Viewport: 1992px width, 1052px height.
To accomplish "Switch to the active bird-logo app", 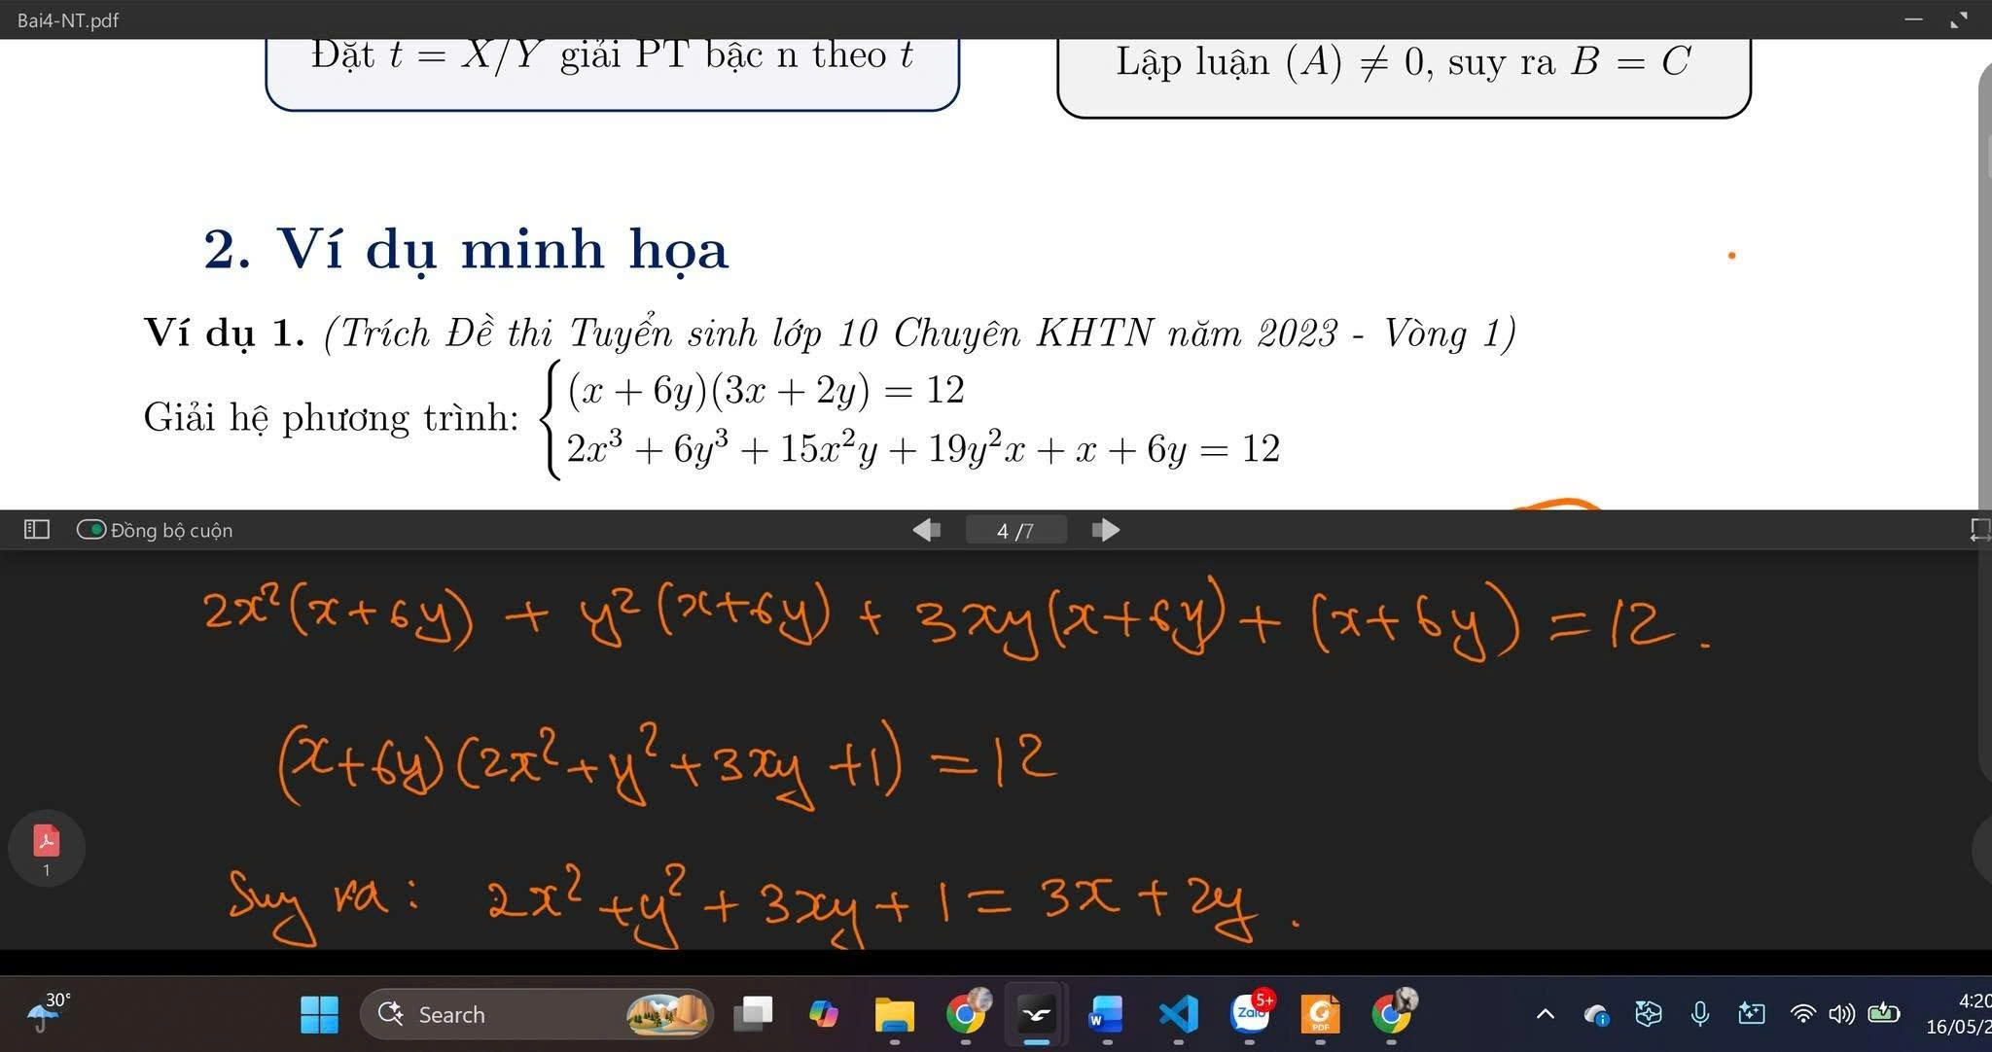I will (1037, 1014).
